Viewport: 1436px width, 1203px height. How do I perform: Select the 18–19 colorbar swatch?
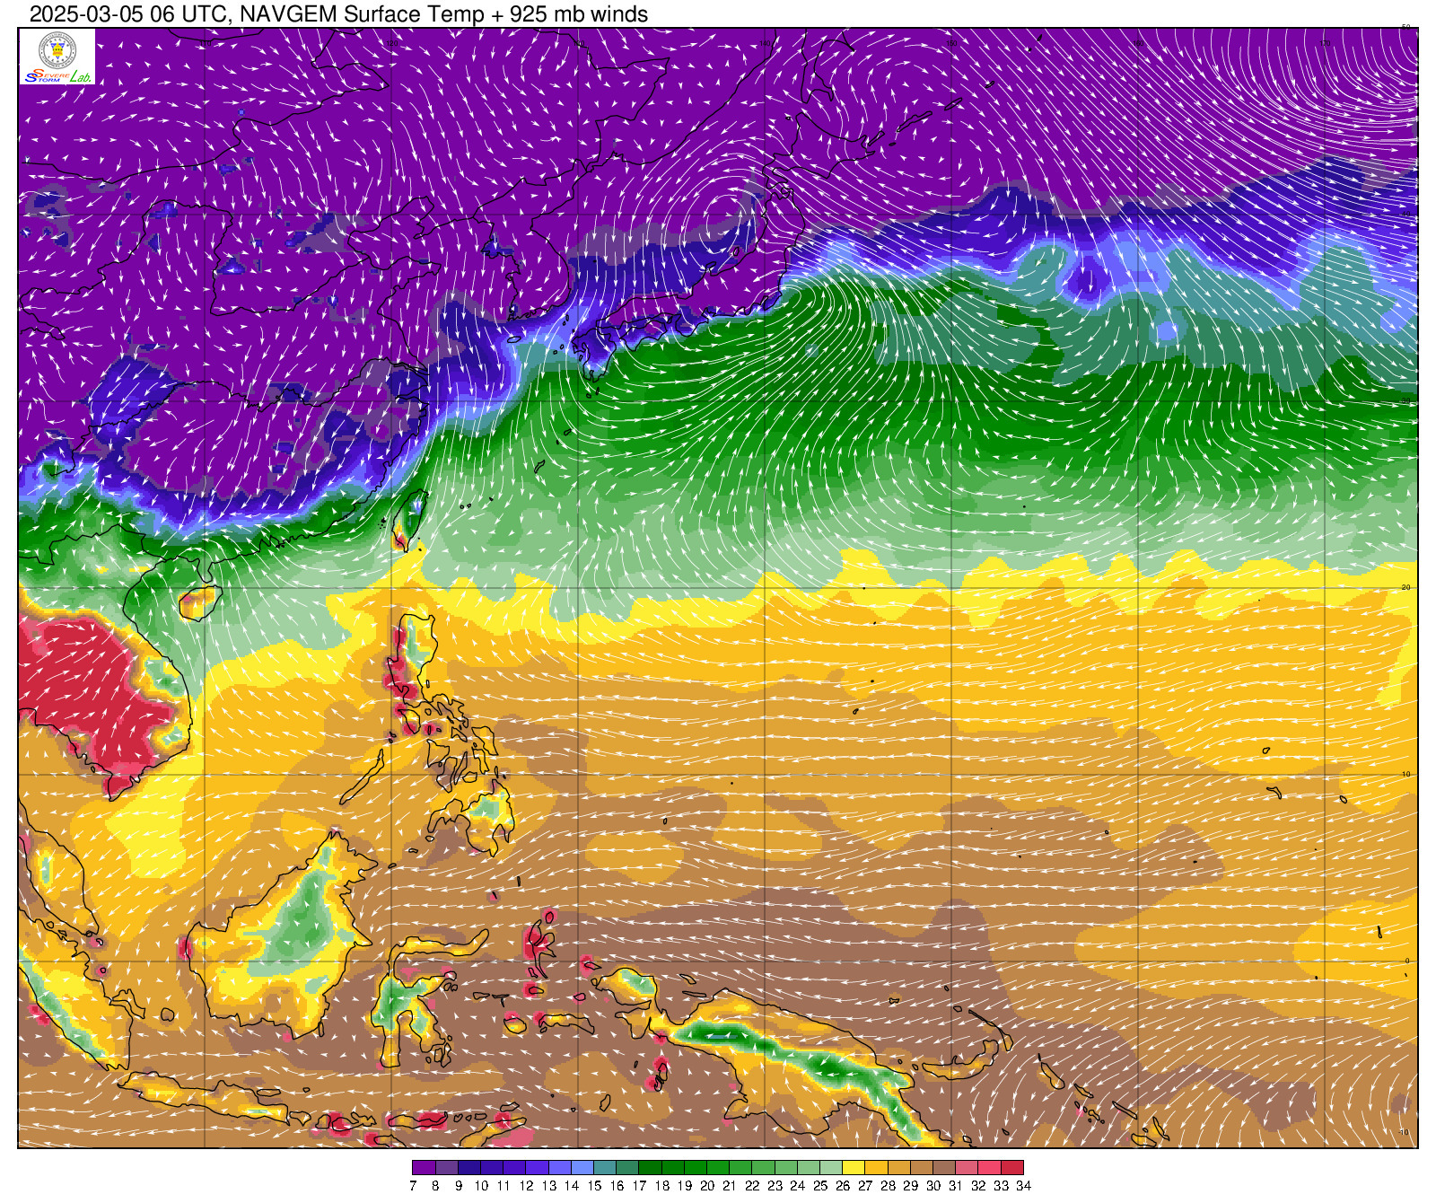click(672, 1167)
